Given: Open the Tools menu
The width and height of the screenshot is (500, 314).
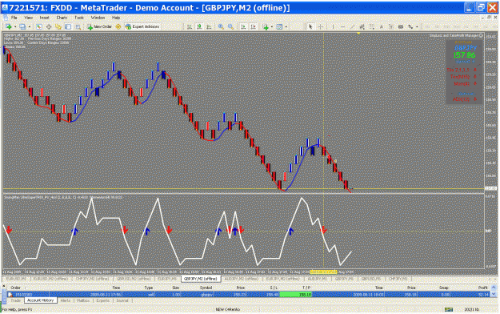Looking at the screenshot, I should tap(78, 18).
